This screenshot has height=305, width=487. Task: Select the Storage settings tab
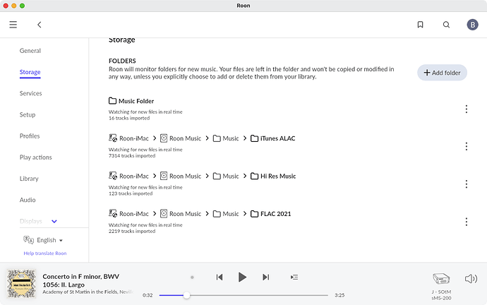pos(30,72)
